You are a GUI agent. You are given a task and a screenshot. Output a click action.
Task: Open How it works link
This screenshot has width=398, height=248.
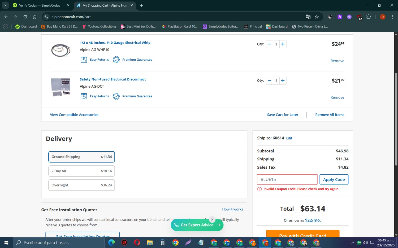tap(233, 209)
